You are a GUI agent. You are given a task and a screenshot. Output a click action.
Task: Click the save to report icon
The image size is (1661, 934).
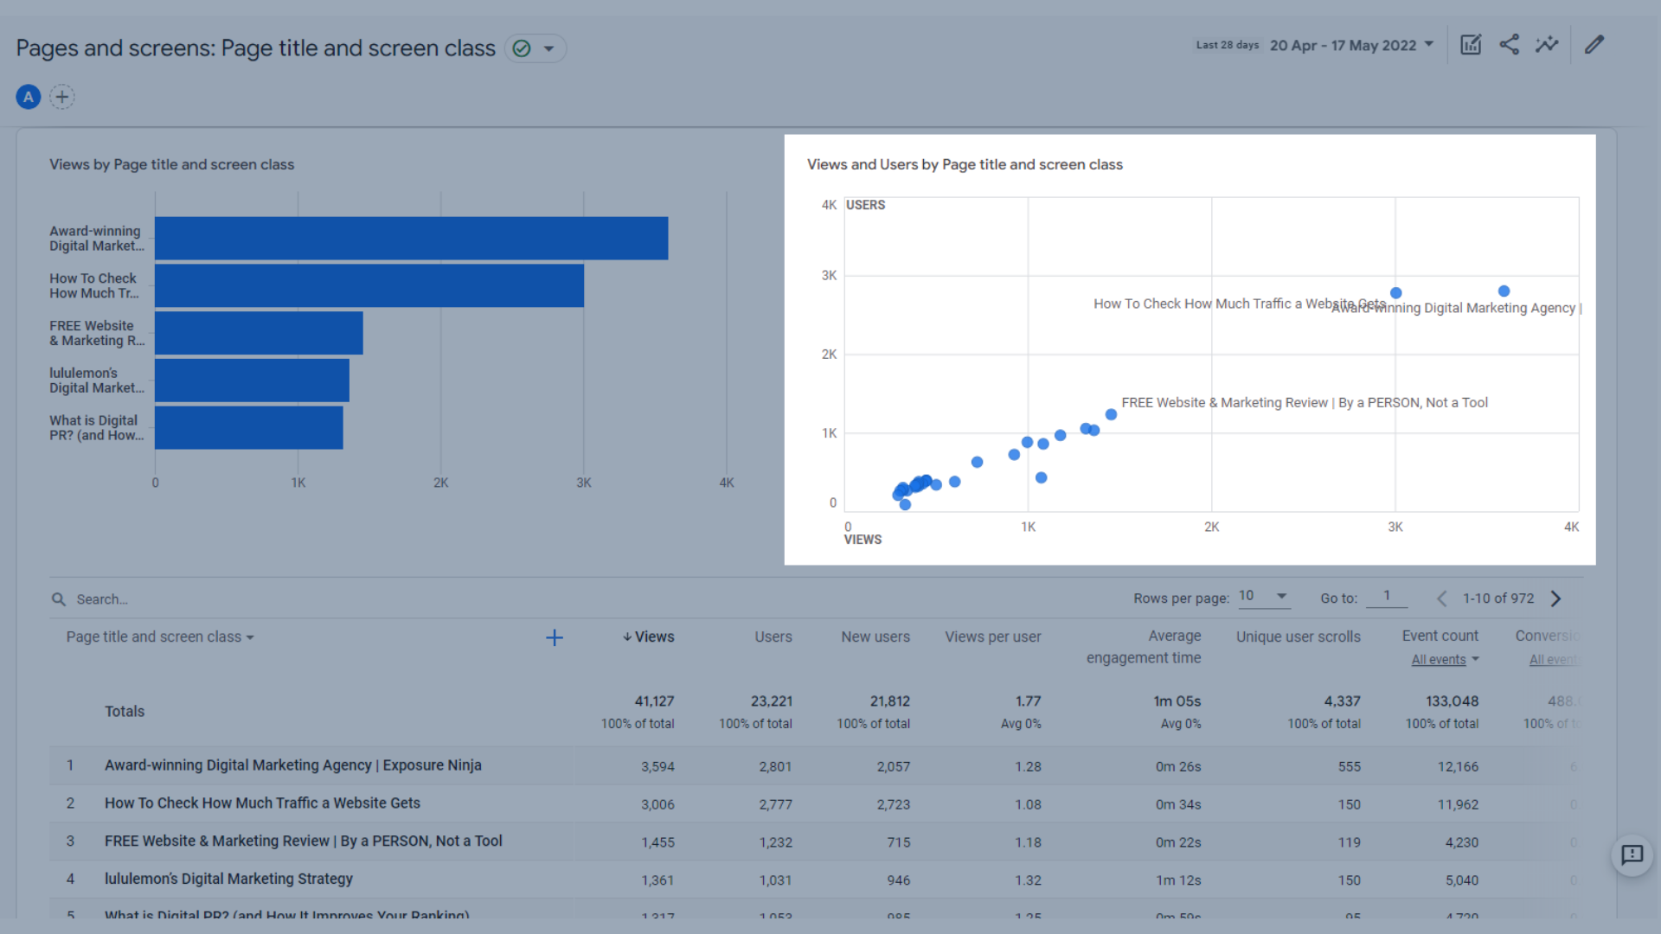(x=1471, y=46)
